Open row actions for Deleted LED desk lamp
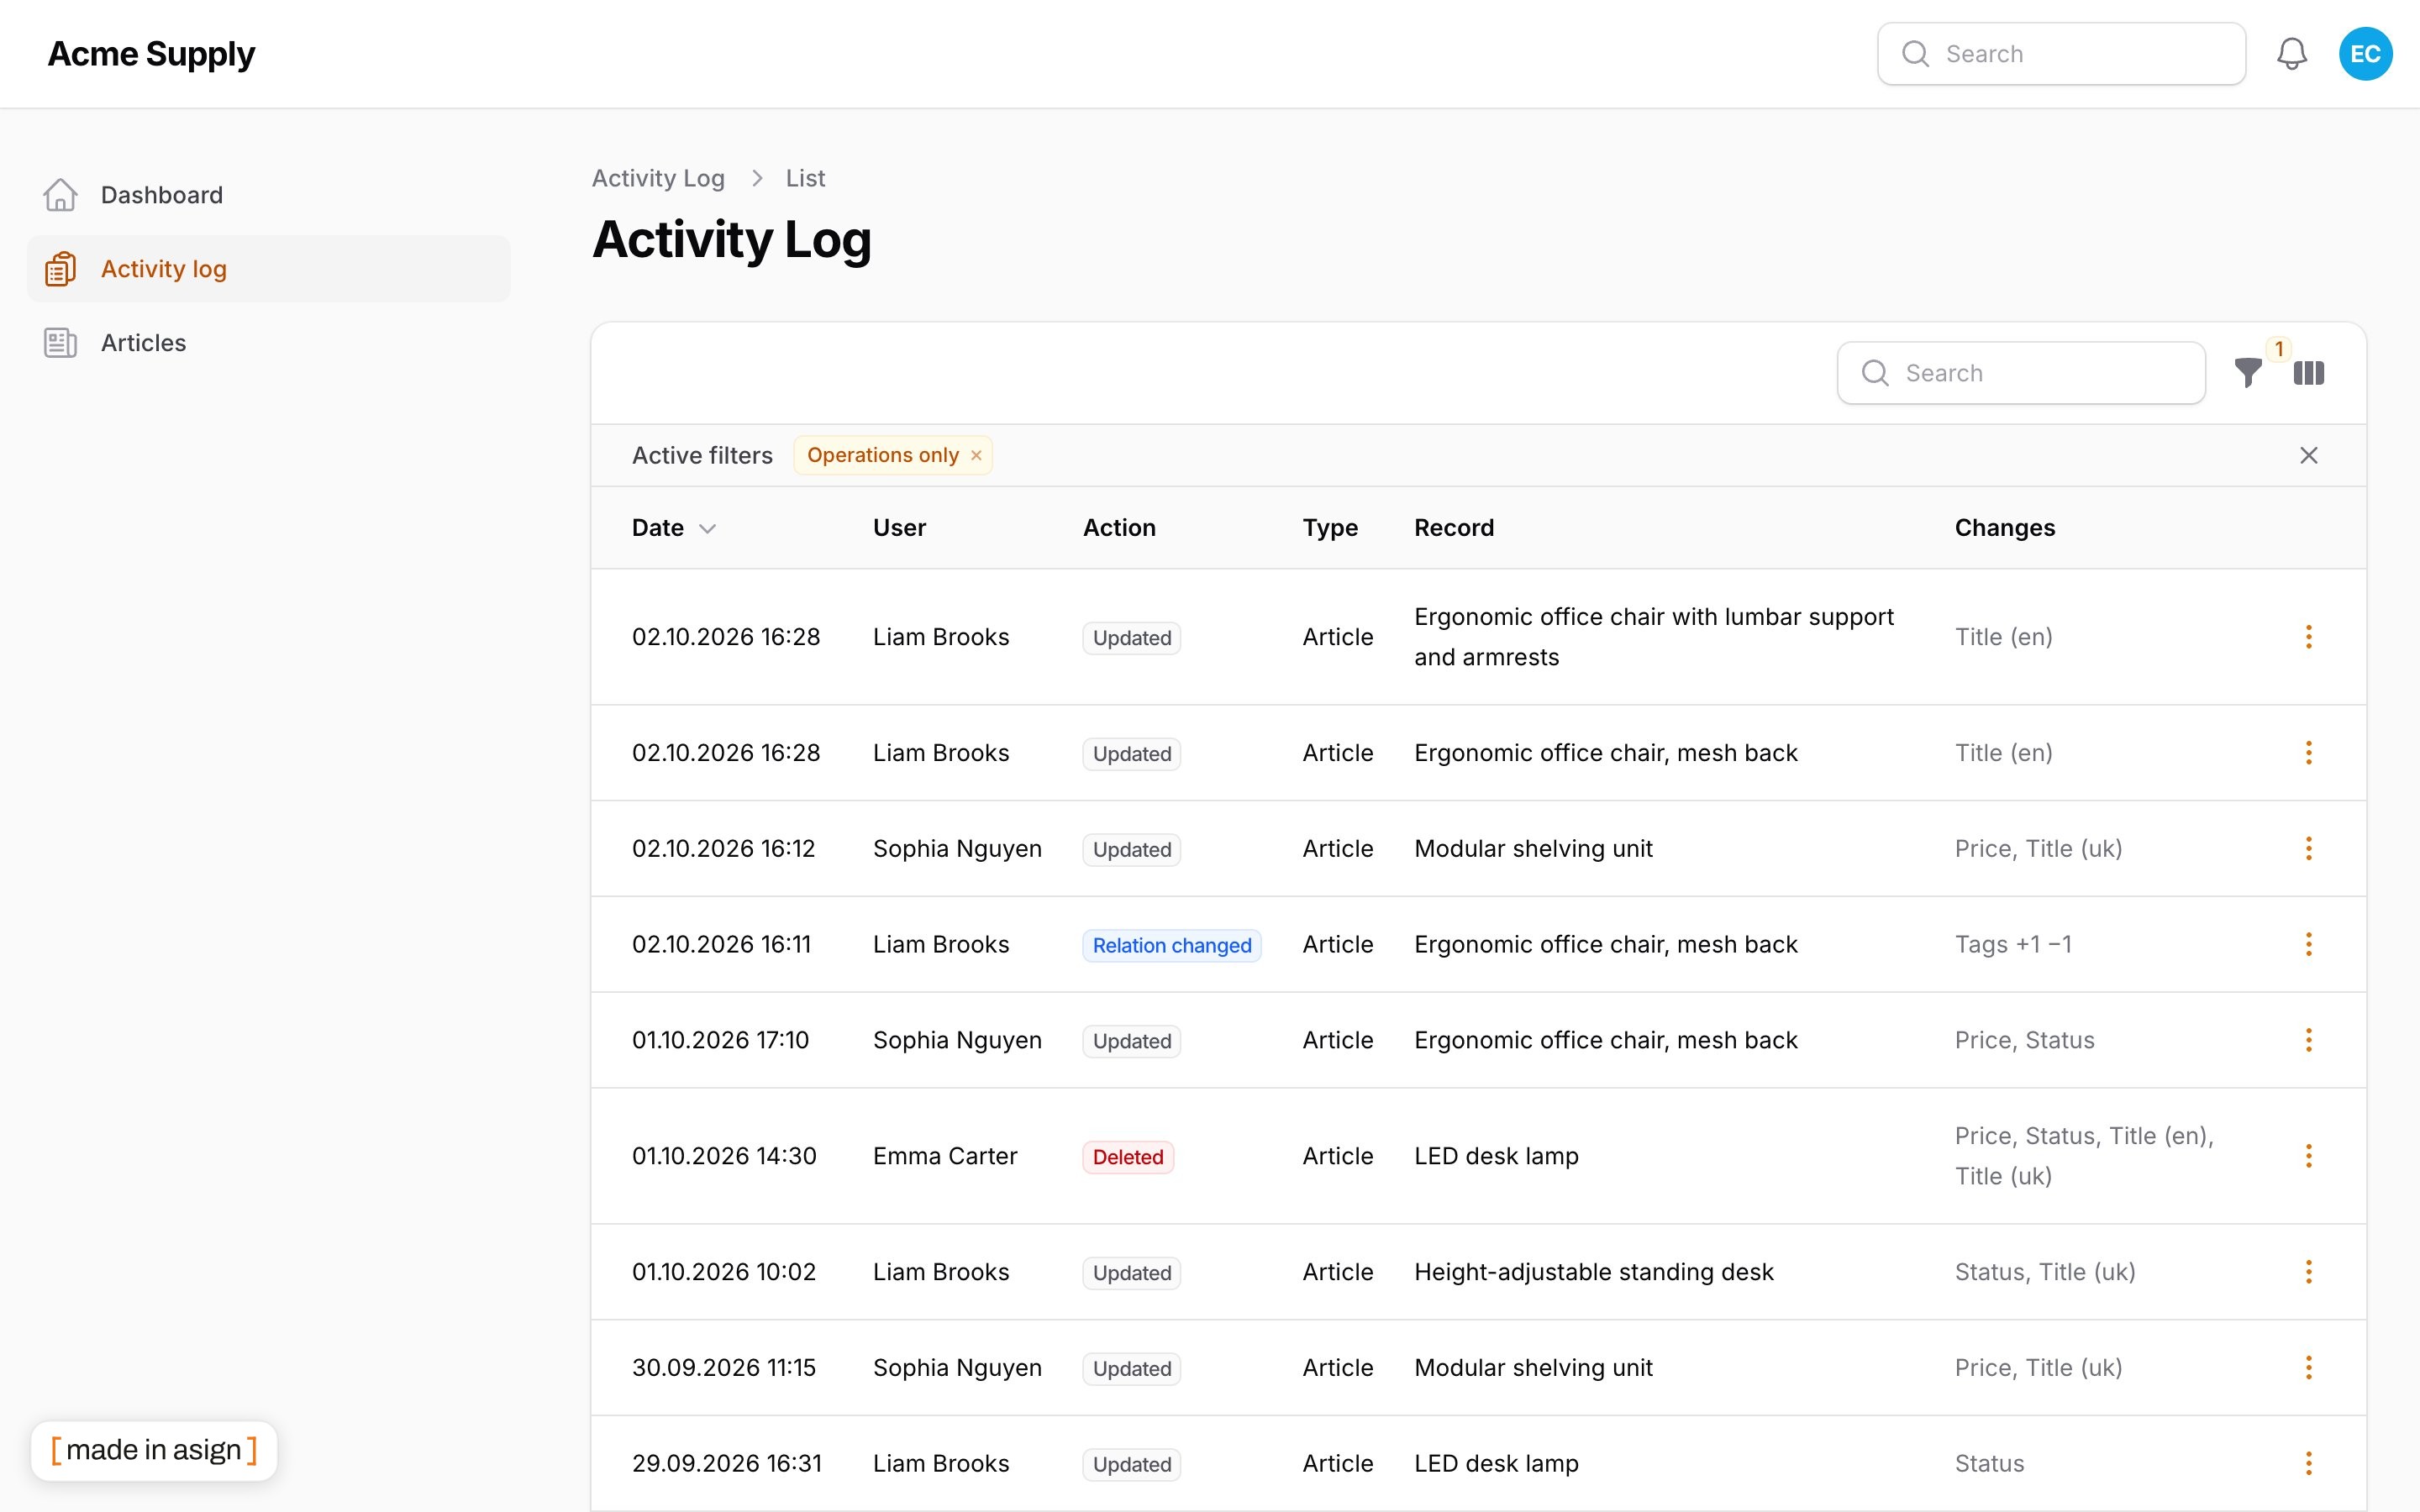Image resolution: width=2420 pixels, height=1512 pixels. (2308, 1157)
